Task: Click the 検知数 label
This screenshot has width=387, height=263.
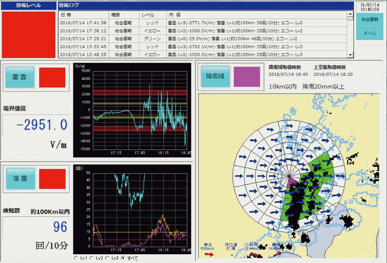Action: click(x=11, y=211)
